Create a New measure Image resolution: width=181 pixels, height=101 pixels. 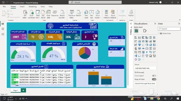[x=107, y=14]
